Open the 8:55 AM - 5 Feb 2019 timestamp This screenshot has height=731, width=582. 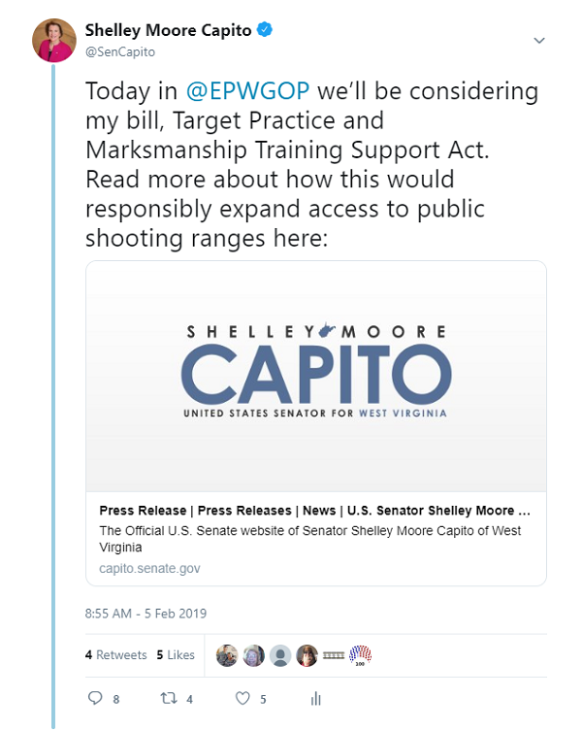click(x=145, y=614)
